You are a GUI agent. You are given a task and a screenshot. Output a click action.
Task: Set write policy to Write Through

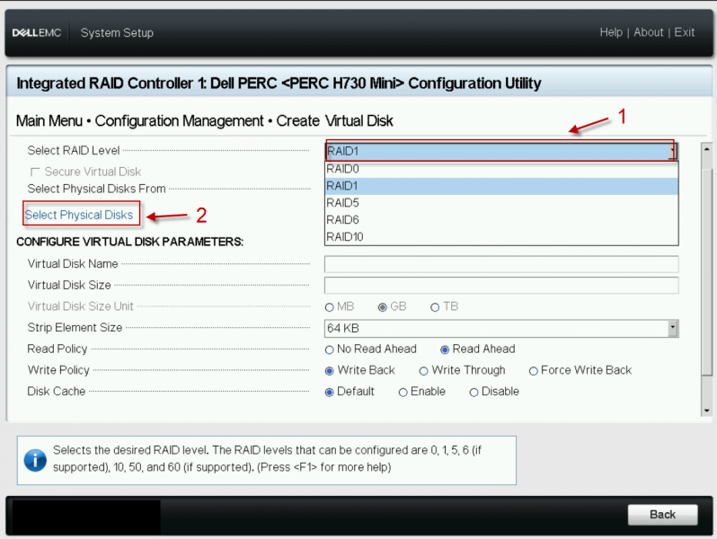(424, 371)
